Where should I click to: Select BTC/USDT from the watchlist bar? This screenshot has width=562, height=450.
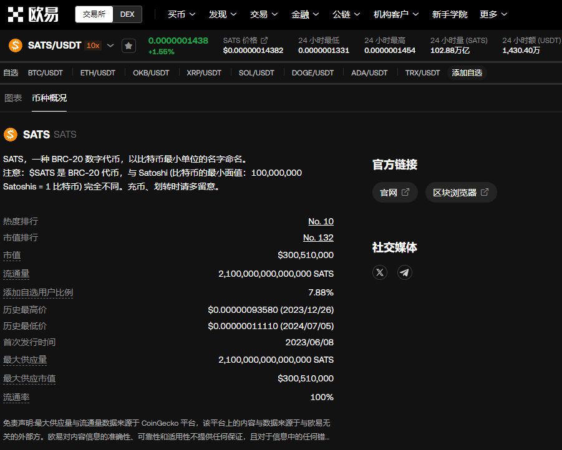coord(46,73)
